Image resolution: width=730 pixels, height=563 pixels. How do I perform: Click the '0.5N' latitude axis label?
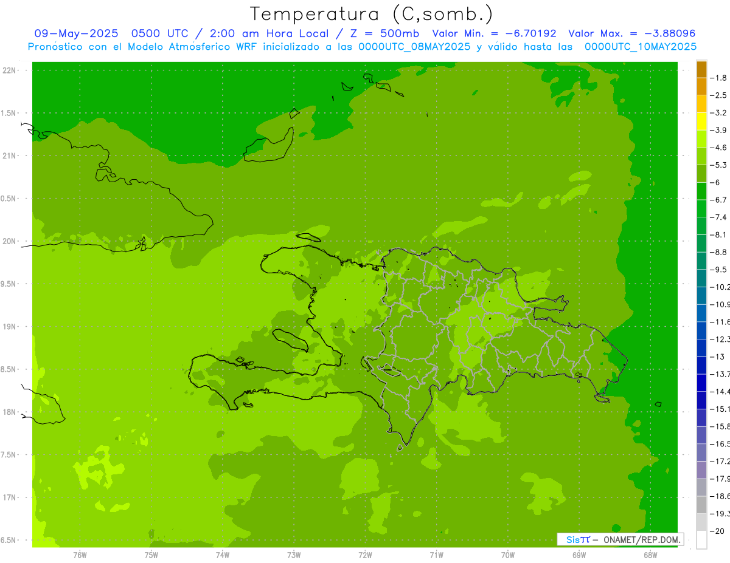9,199
